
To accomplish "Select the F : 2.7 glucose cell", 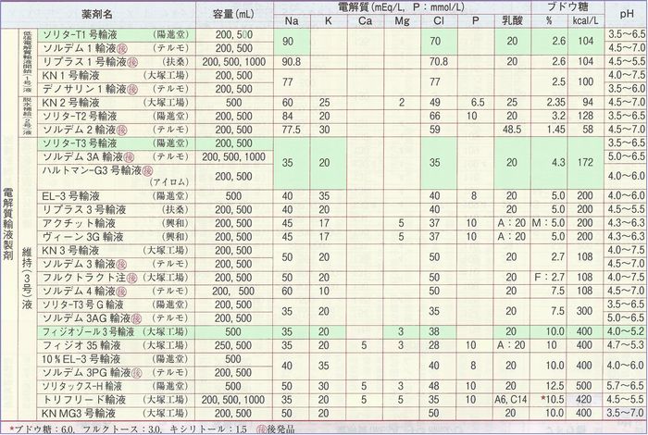I will coord(550,277).
